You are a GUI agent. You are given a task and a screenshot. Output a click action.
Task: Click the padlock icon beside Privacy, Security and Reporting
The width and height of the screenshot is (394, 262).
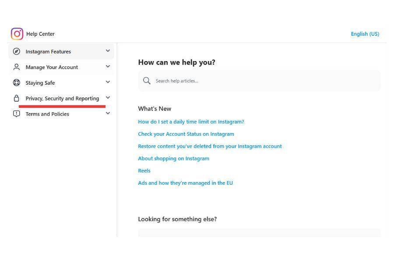(17, 98)
